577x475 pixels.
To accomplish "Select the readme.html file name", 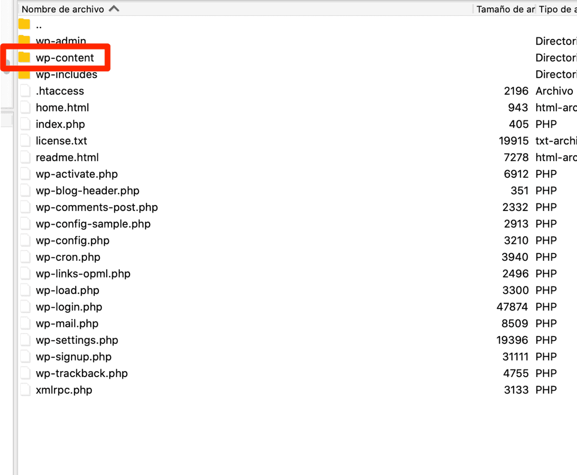I will click(x=67, y=157).
